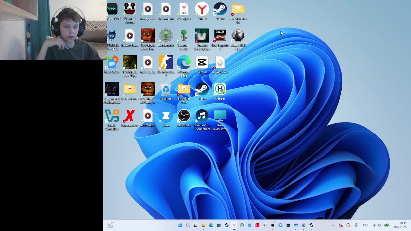The width and height of the screenshot is (411, 231).
Task: Open taskbar Search
Action: tap(188, 225)
